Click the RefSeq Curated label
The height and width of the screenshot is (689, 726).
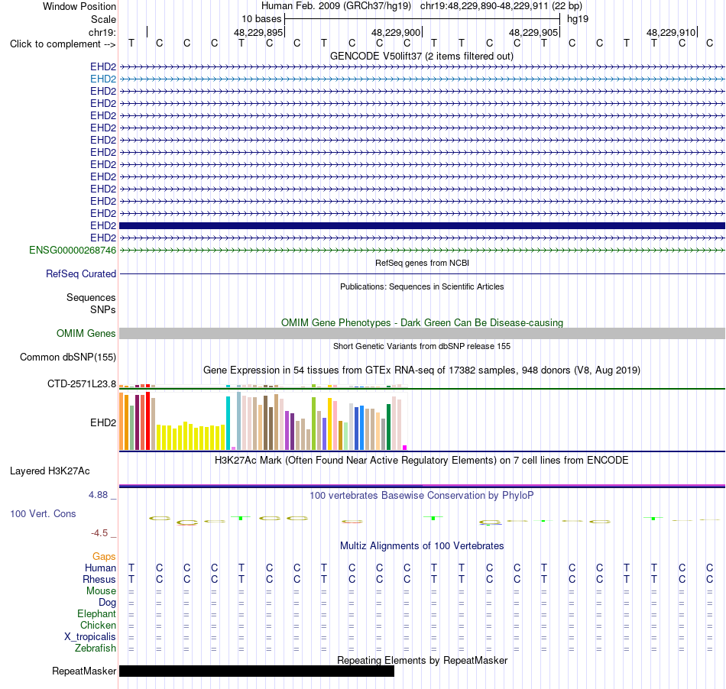(x=81, y=274)
